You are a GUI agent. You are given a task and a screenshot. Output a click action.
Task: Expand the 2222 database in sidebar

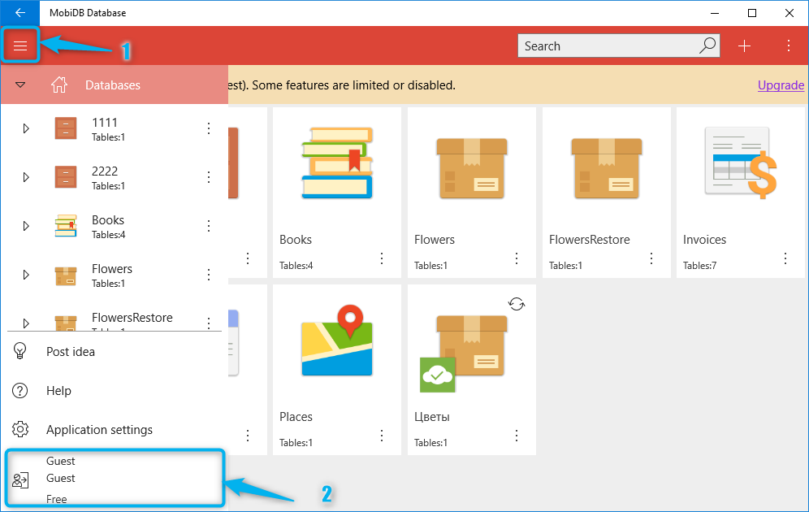26,177
